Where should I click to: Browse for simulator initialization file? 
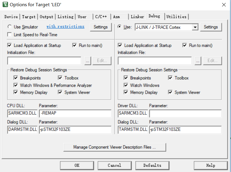click(88, 61)
